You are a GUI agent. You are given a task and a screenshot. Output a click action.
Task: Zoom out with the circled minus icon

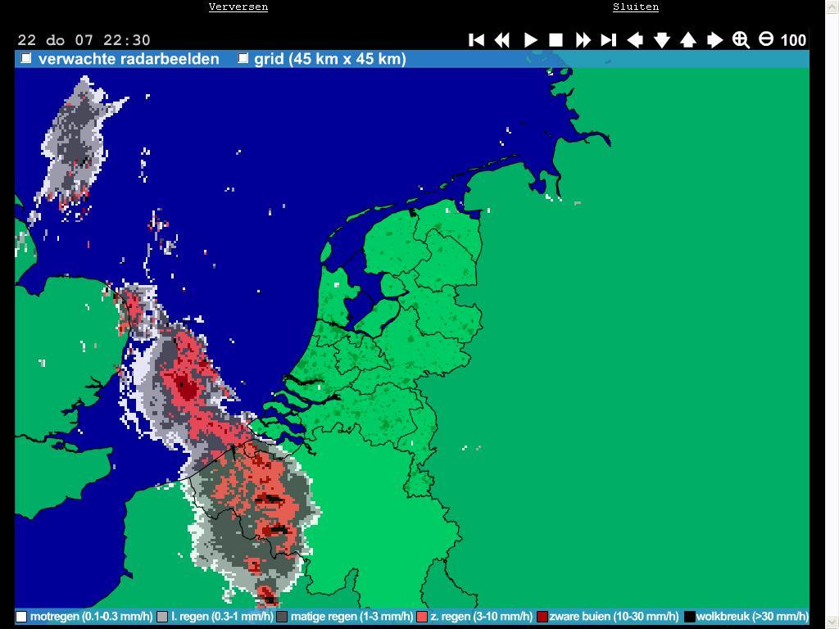coord(766,39)
